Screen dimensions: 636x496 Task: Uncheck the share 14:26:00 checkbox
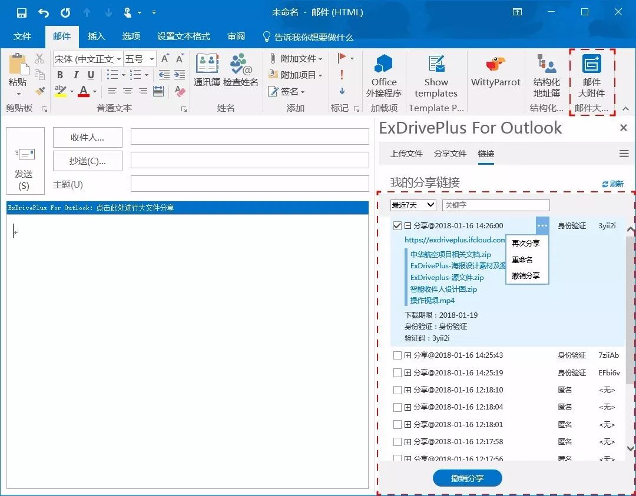[x=397, y=226]
